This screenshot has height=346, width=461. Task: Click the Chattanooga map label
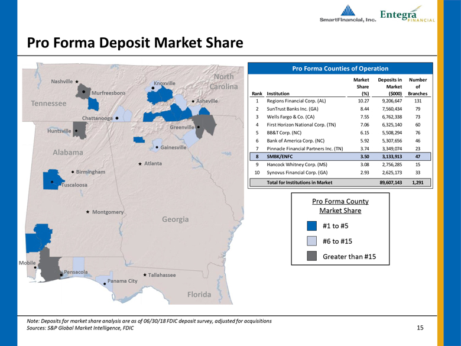tap(98, 118)
